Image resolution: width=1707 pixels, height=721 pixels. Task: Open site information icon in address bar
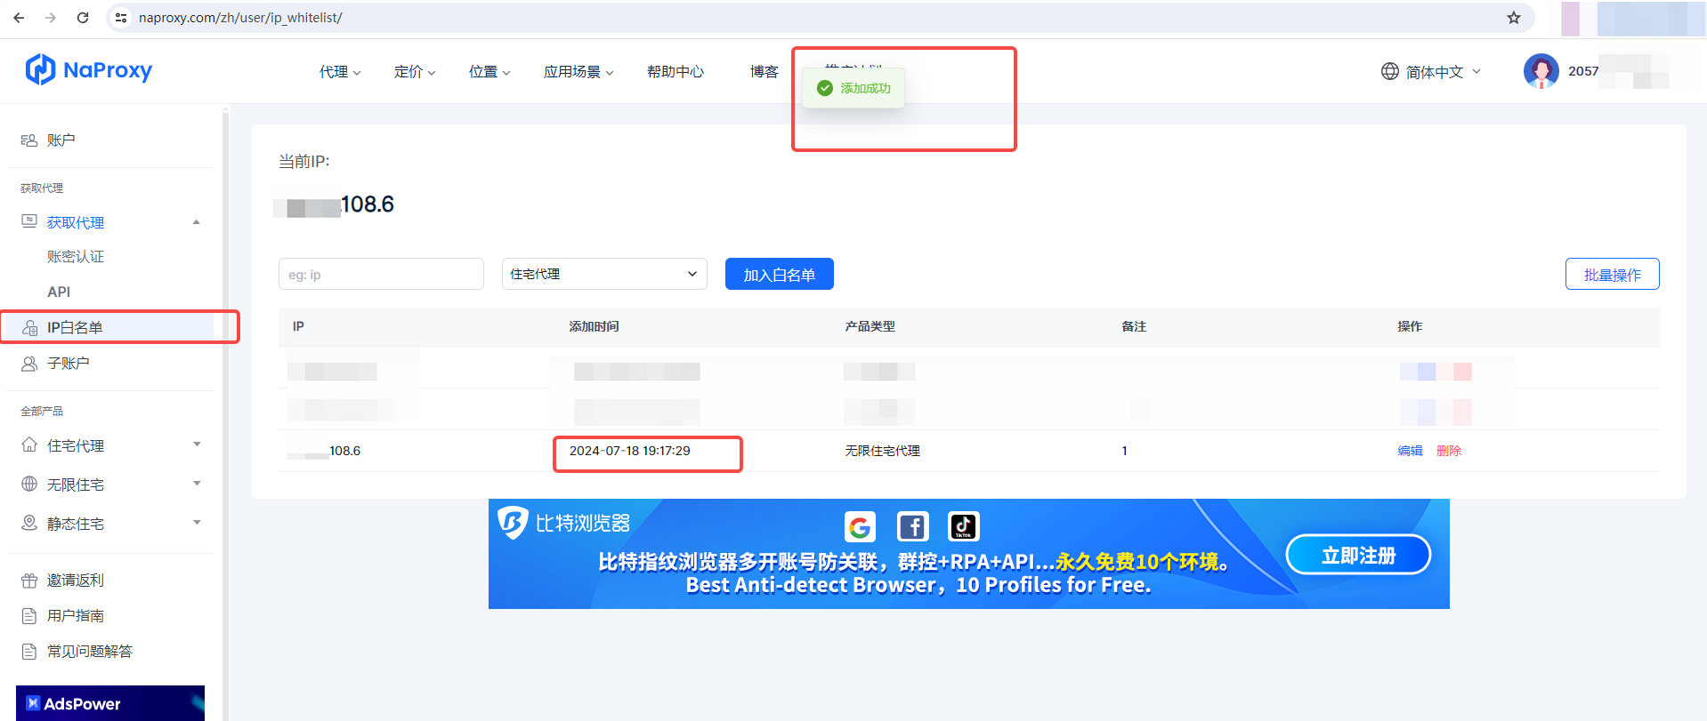(122, 18)
